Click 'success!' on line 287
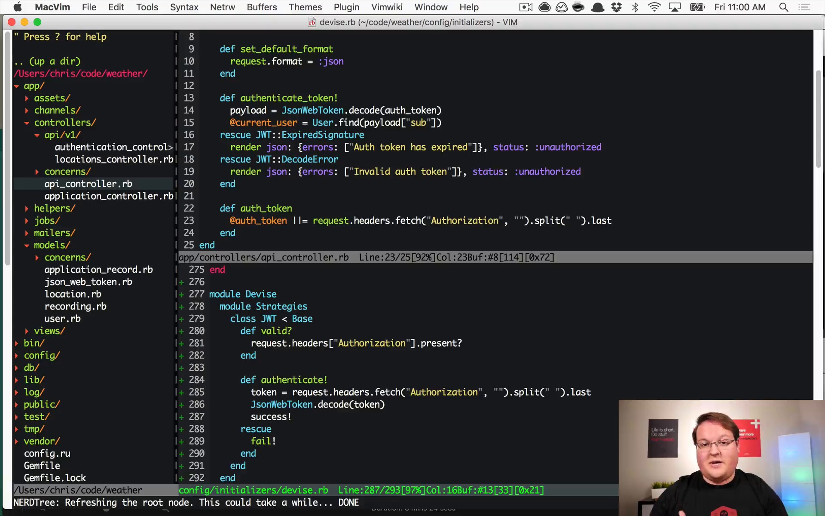The height and width of the screenshot is (516, 825). pos(271,417)
